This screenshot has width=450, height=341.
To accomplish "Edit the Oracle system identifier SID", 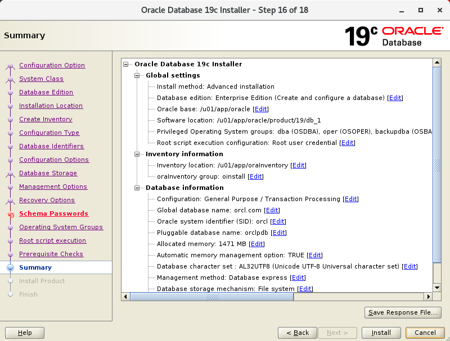I will (278, 221).
